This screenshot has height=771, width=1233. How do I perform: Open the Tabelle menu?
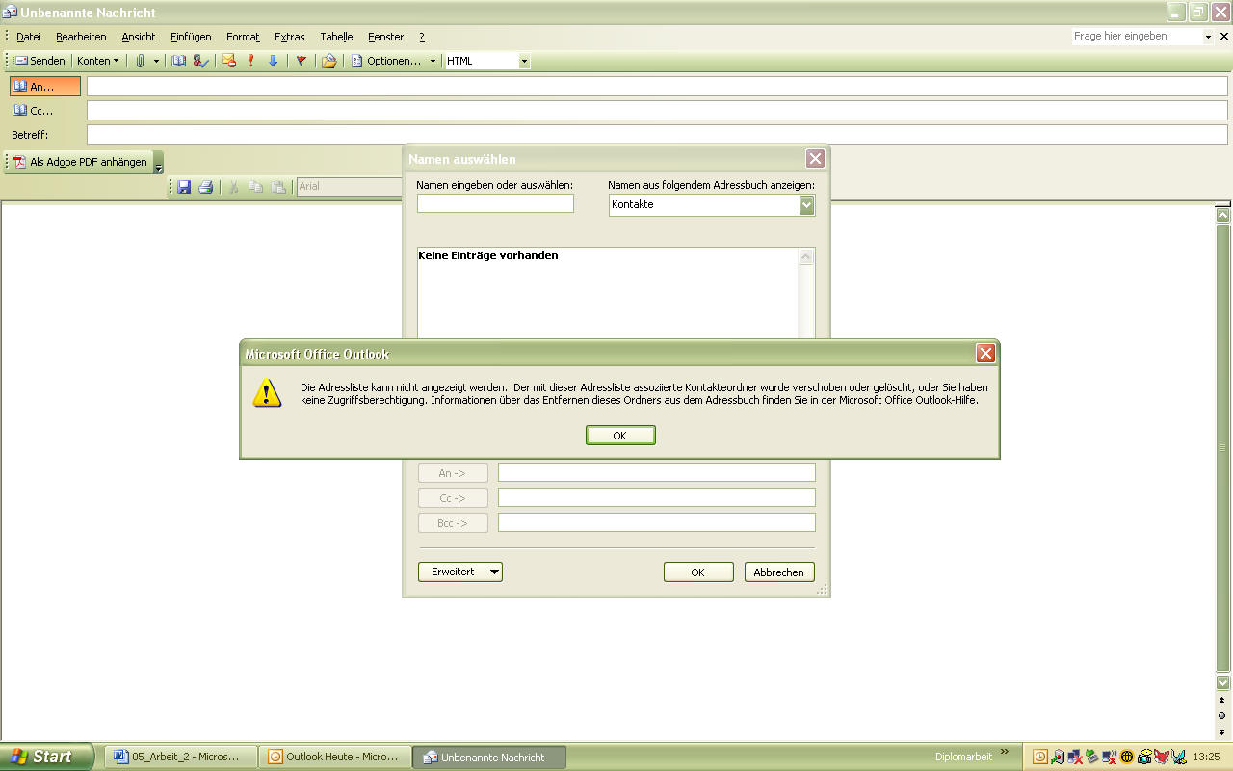click(336, 37)
